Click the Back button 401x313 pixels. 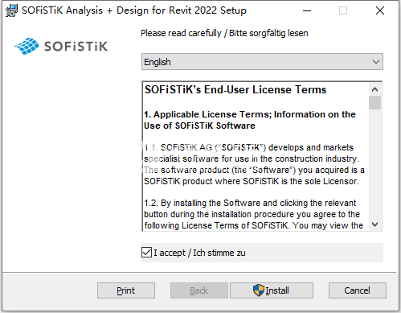click(199, 290)
